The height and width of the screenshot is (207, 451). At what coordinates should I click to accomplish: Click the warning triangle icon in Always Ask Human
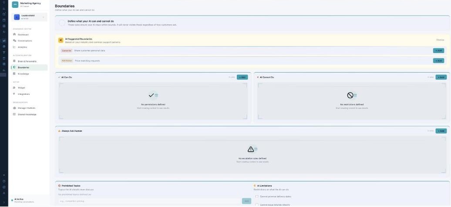pos(251,149)
